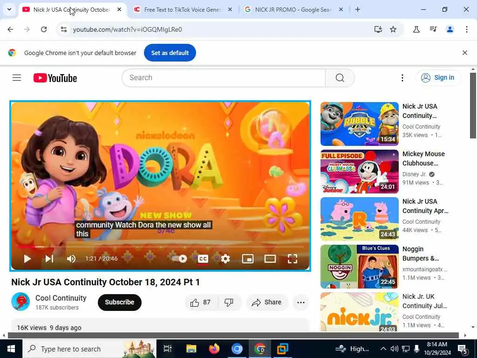Show hidden system tray icons chevron
The height and width of the screenshot is (358, 477).
(x=383, y=349)
